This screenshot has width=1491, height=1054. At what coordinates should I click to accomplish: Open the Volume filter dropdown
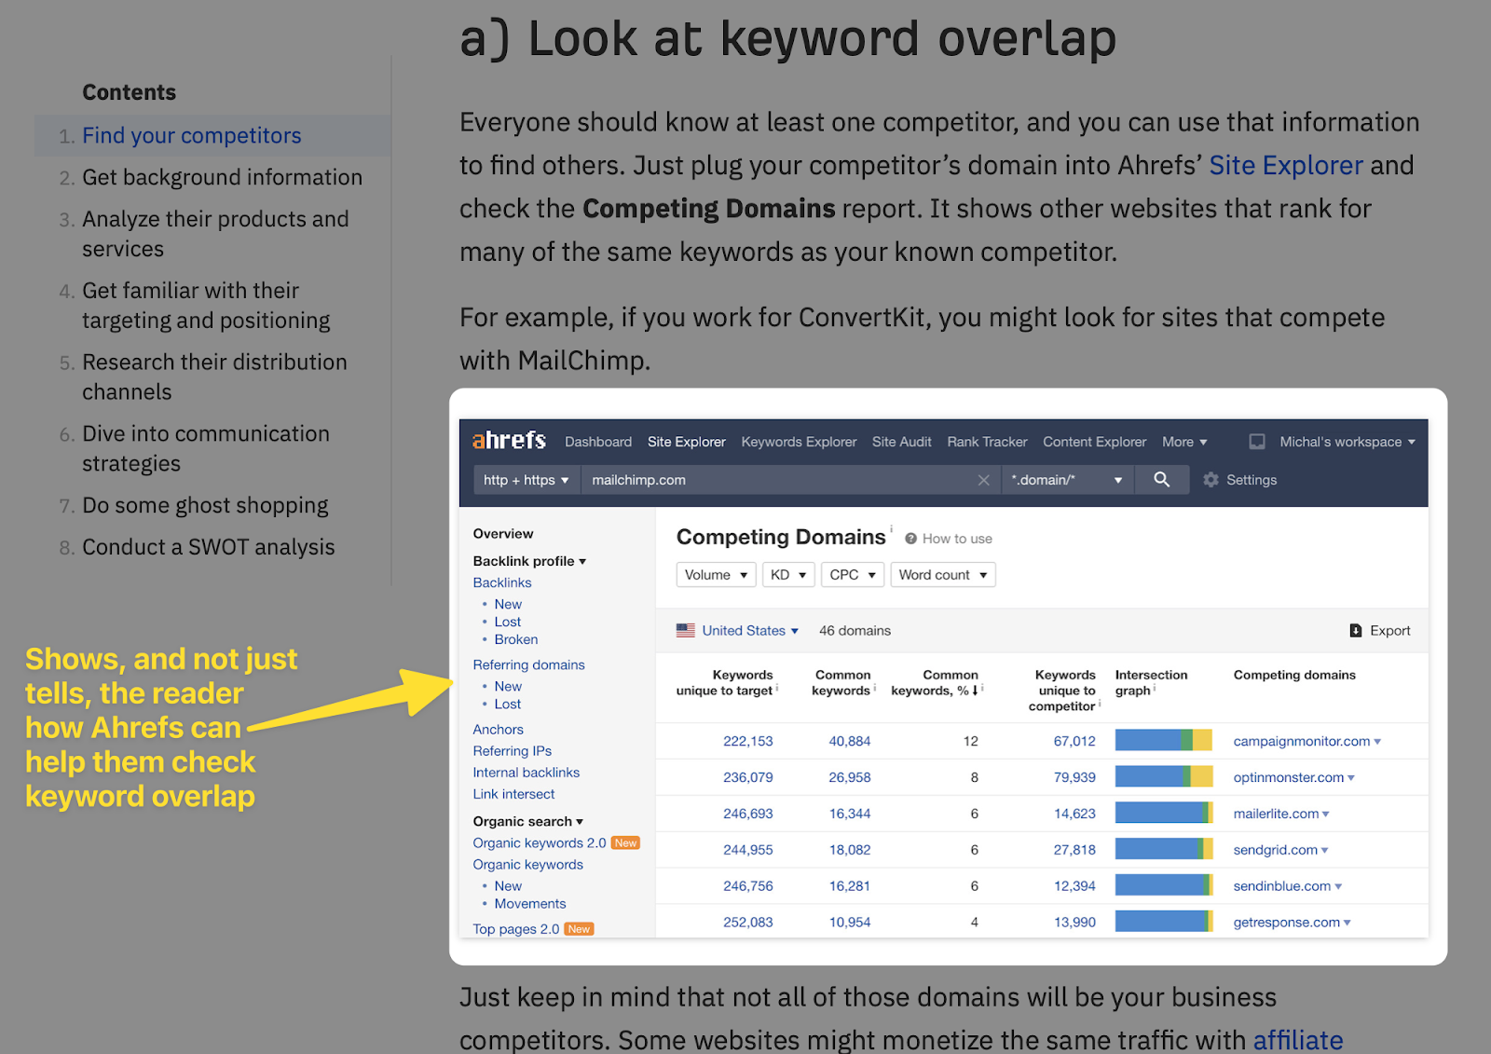(x=715, y=574)
